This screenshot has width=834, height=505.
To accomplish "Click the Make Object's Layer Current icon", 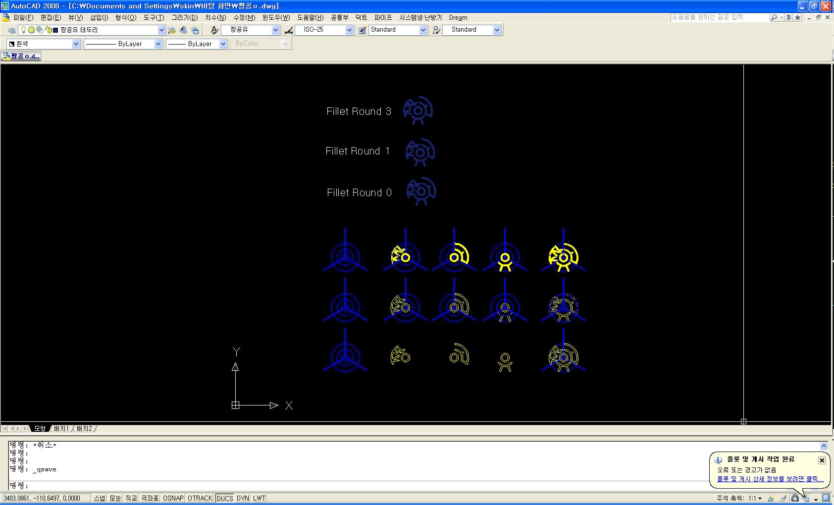I will click(172, 30).
